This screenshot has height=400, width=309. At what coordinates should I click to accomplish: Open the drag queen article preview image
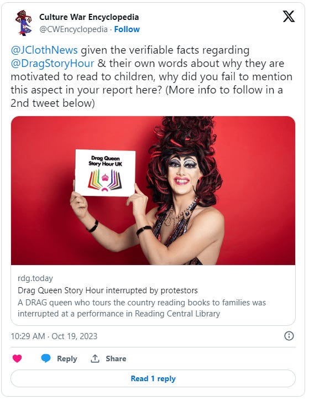coord(153,190)
